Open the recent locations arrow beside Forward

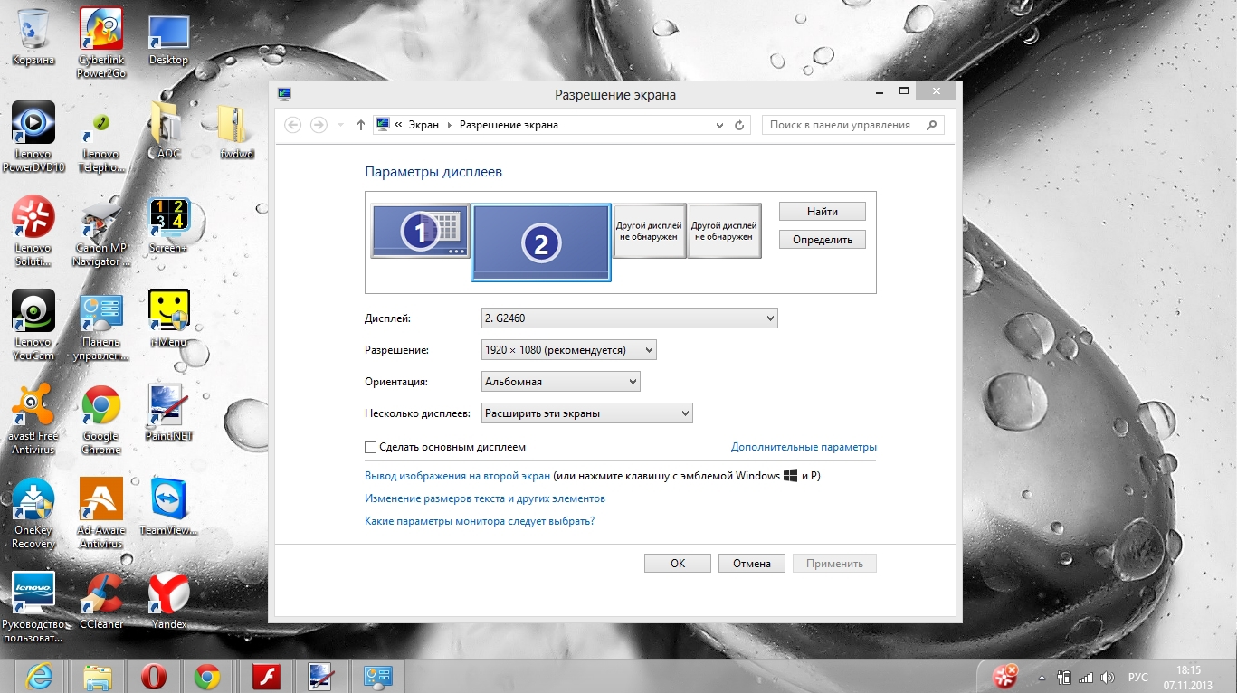(x=340, y=125)
